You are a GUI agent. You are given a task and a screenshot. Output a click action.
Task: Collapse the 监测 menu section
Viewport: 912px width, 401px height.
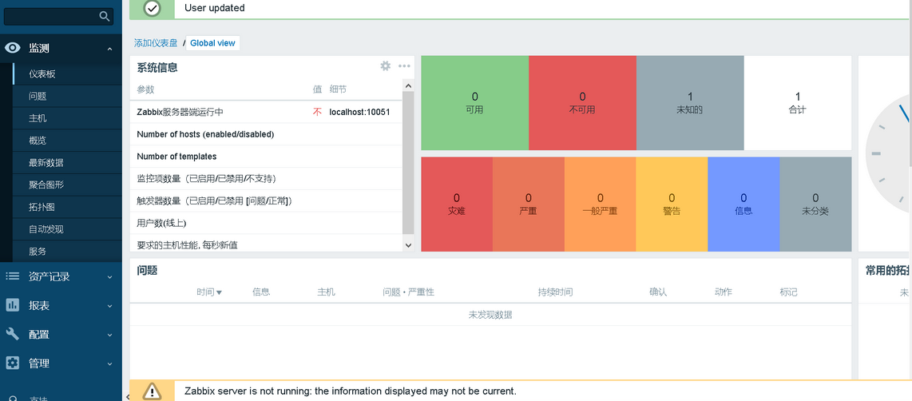[x=109, y=49]
